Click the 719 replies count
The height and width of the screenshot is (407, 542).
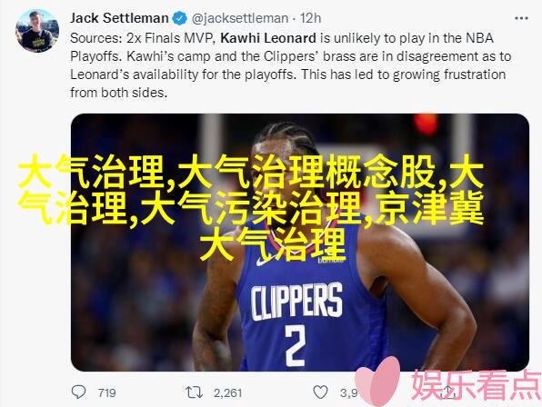106,392
